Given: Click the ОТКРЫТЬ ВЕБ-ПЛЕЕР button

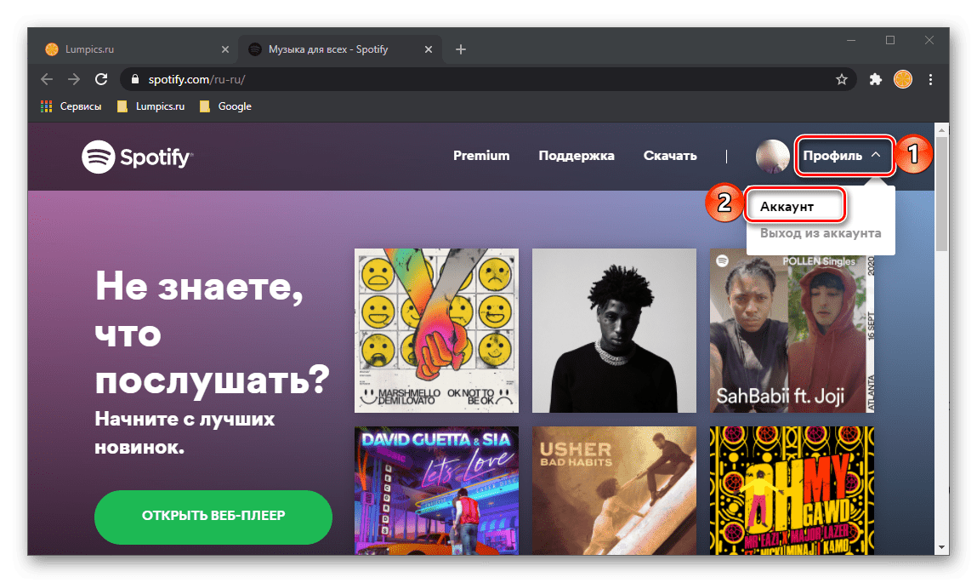Looking at the screenshot, I should 213,517.
